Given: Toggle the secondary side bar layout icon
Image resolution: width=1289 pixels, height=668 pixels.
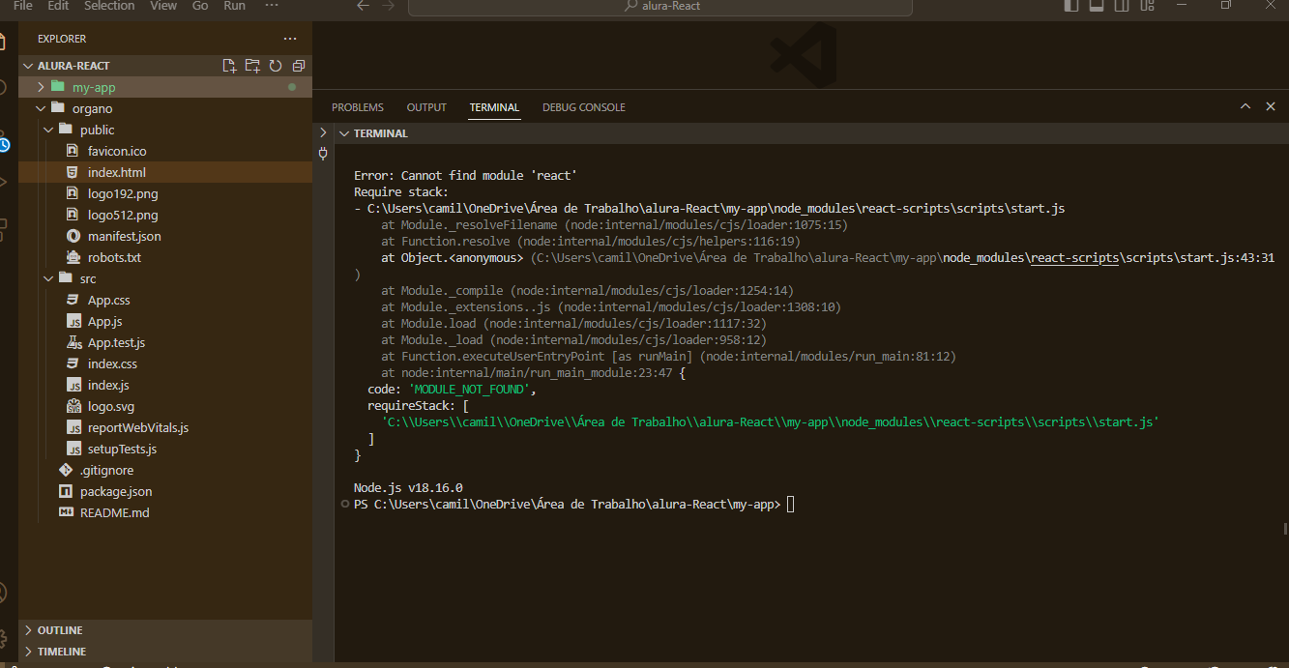Looking at the screenshot, I should [1122, 6].
